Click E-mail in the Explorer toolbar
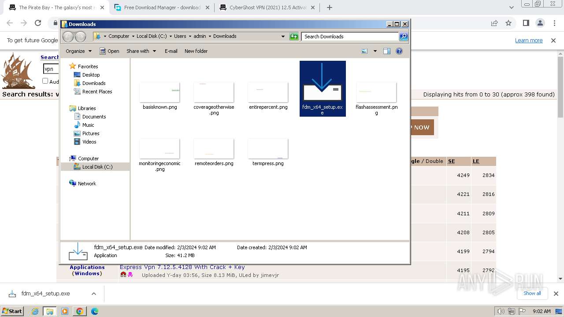Viewport: 564px width, 317px height. [171, 51]
